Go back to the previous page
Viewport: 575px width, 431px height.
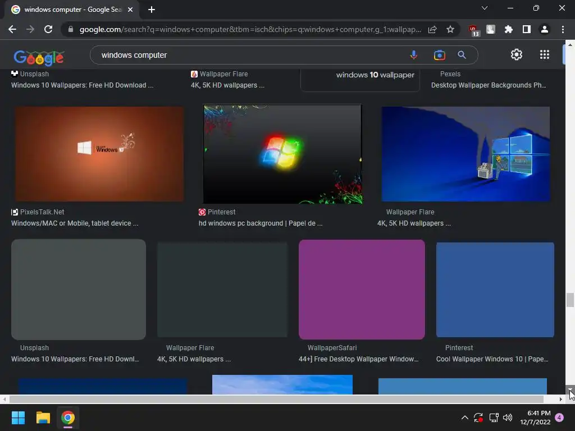pos(12,29)
